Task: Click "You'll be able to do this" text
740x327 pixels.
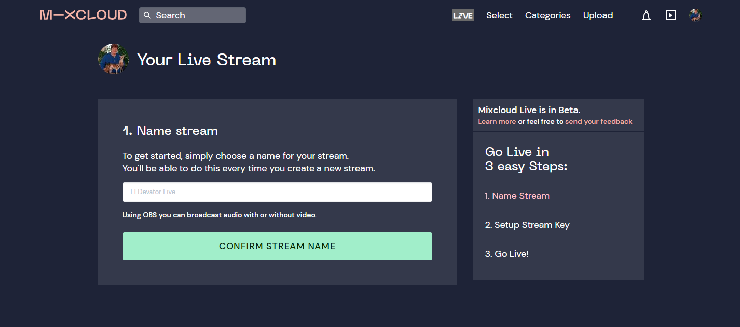Action: (249, 168)
